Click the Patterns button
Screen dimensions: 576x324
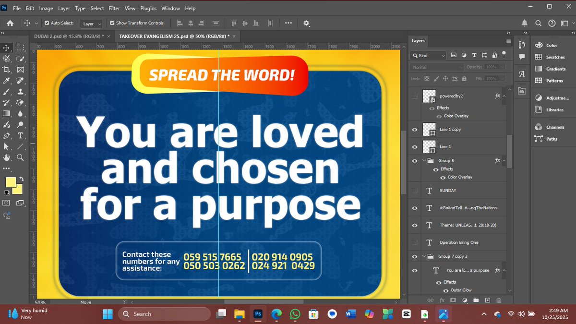click(552, 80)
